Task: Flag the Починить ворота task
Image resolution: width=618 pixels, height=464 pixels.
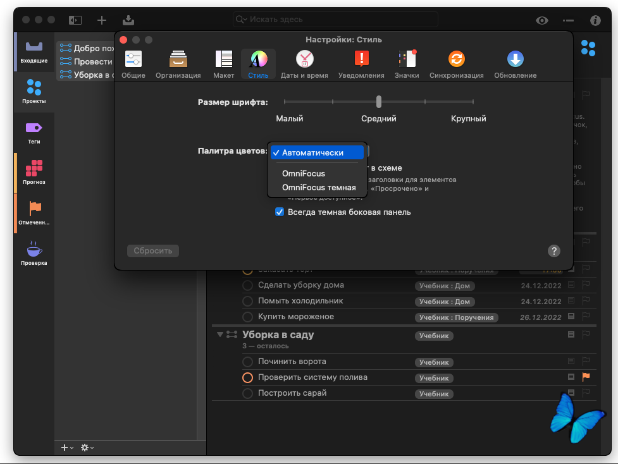Action: tap(586, 361)
